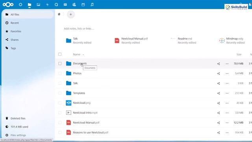Select the Nextcloud Manual.pdf checkbox
This screenshot has width=252, height=142.
(x=60, y=123)
